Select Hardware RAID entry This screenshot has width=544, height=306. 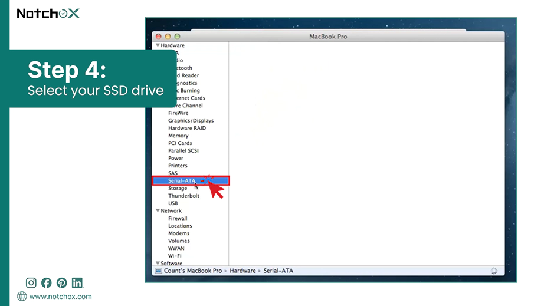click(187, 128)
